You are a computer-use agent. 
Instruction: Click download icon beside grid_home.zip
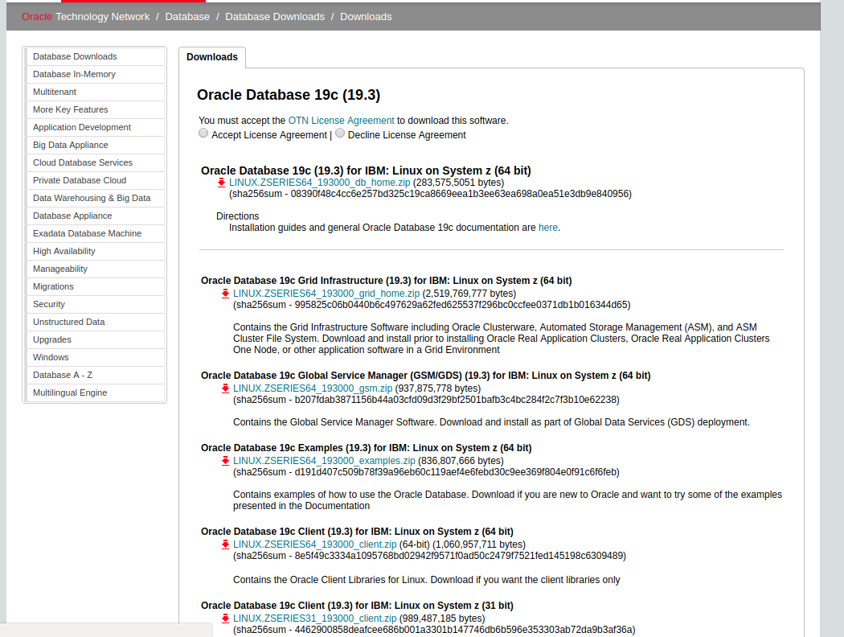pos(225,294)
